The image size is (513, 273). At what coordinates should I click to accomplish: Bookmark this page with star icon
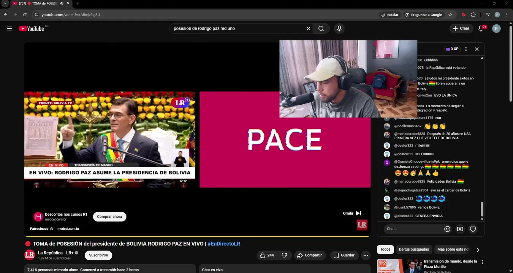[450, 15]
